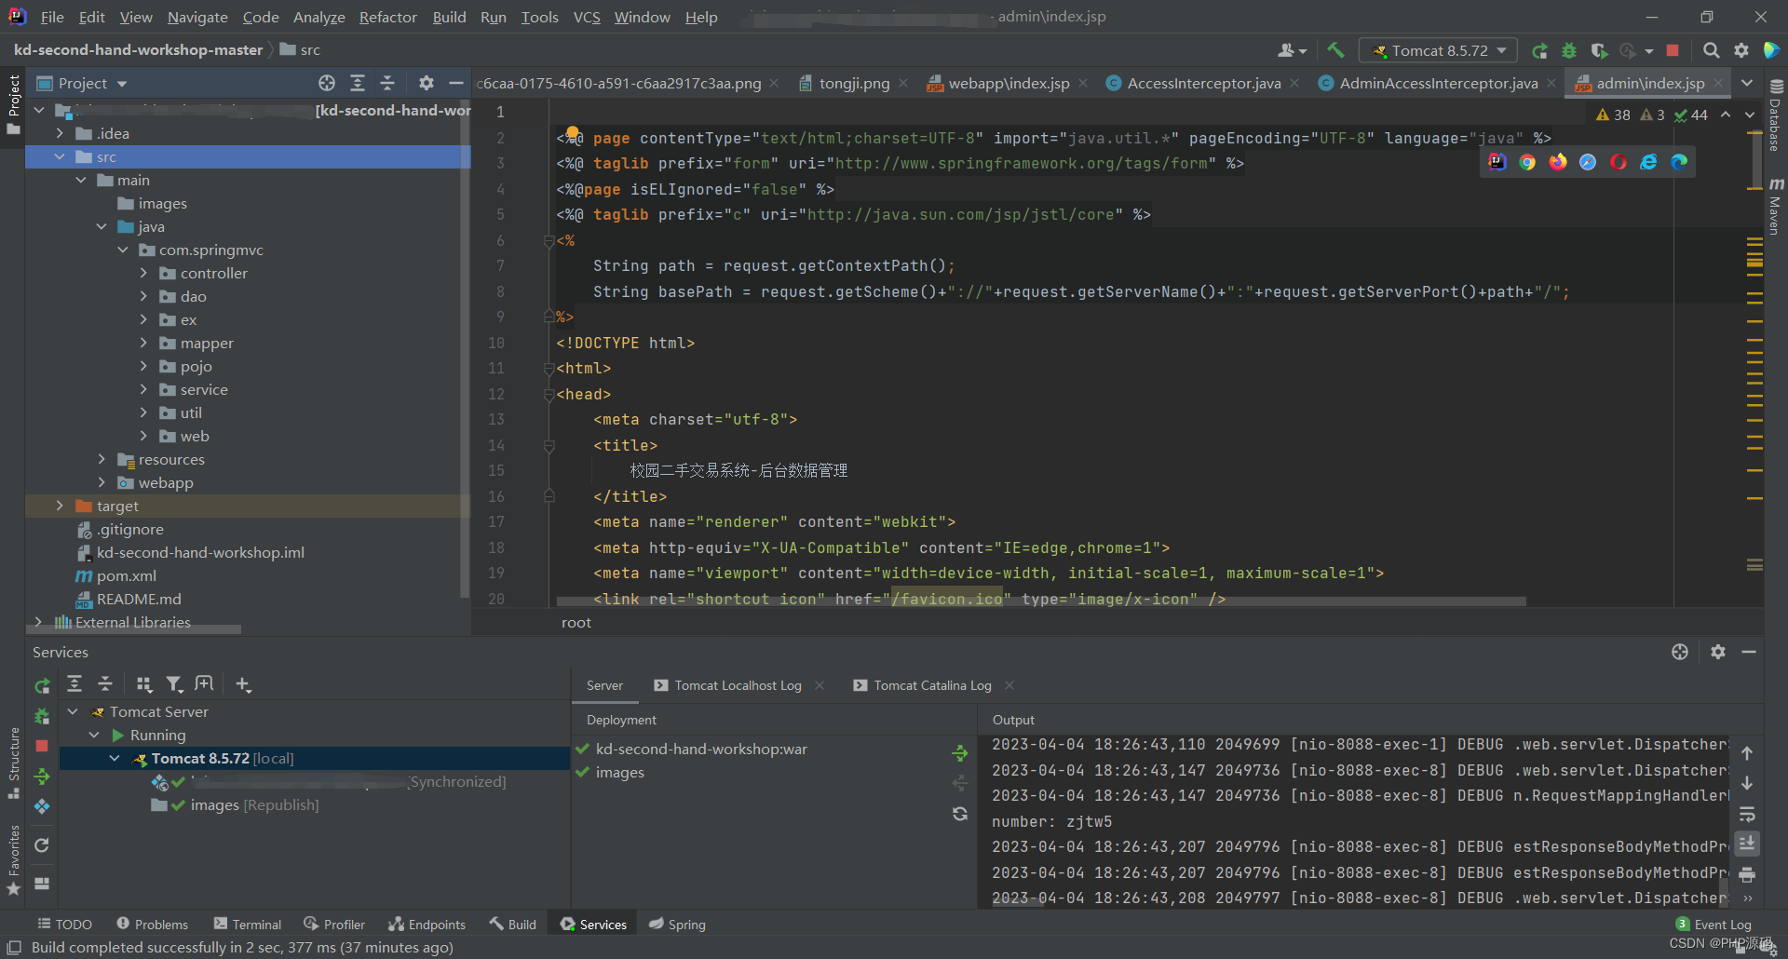Stop the running Tomcat server

pos(1673,50)
